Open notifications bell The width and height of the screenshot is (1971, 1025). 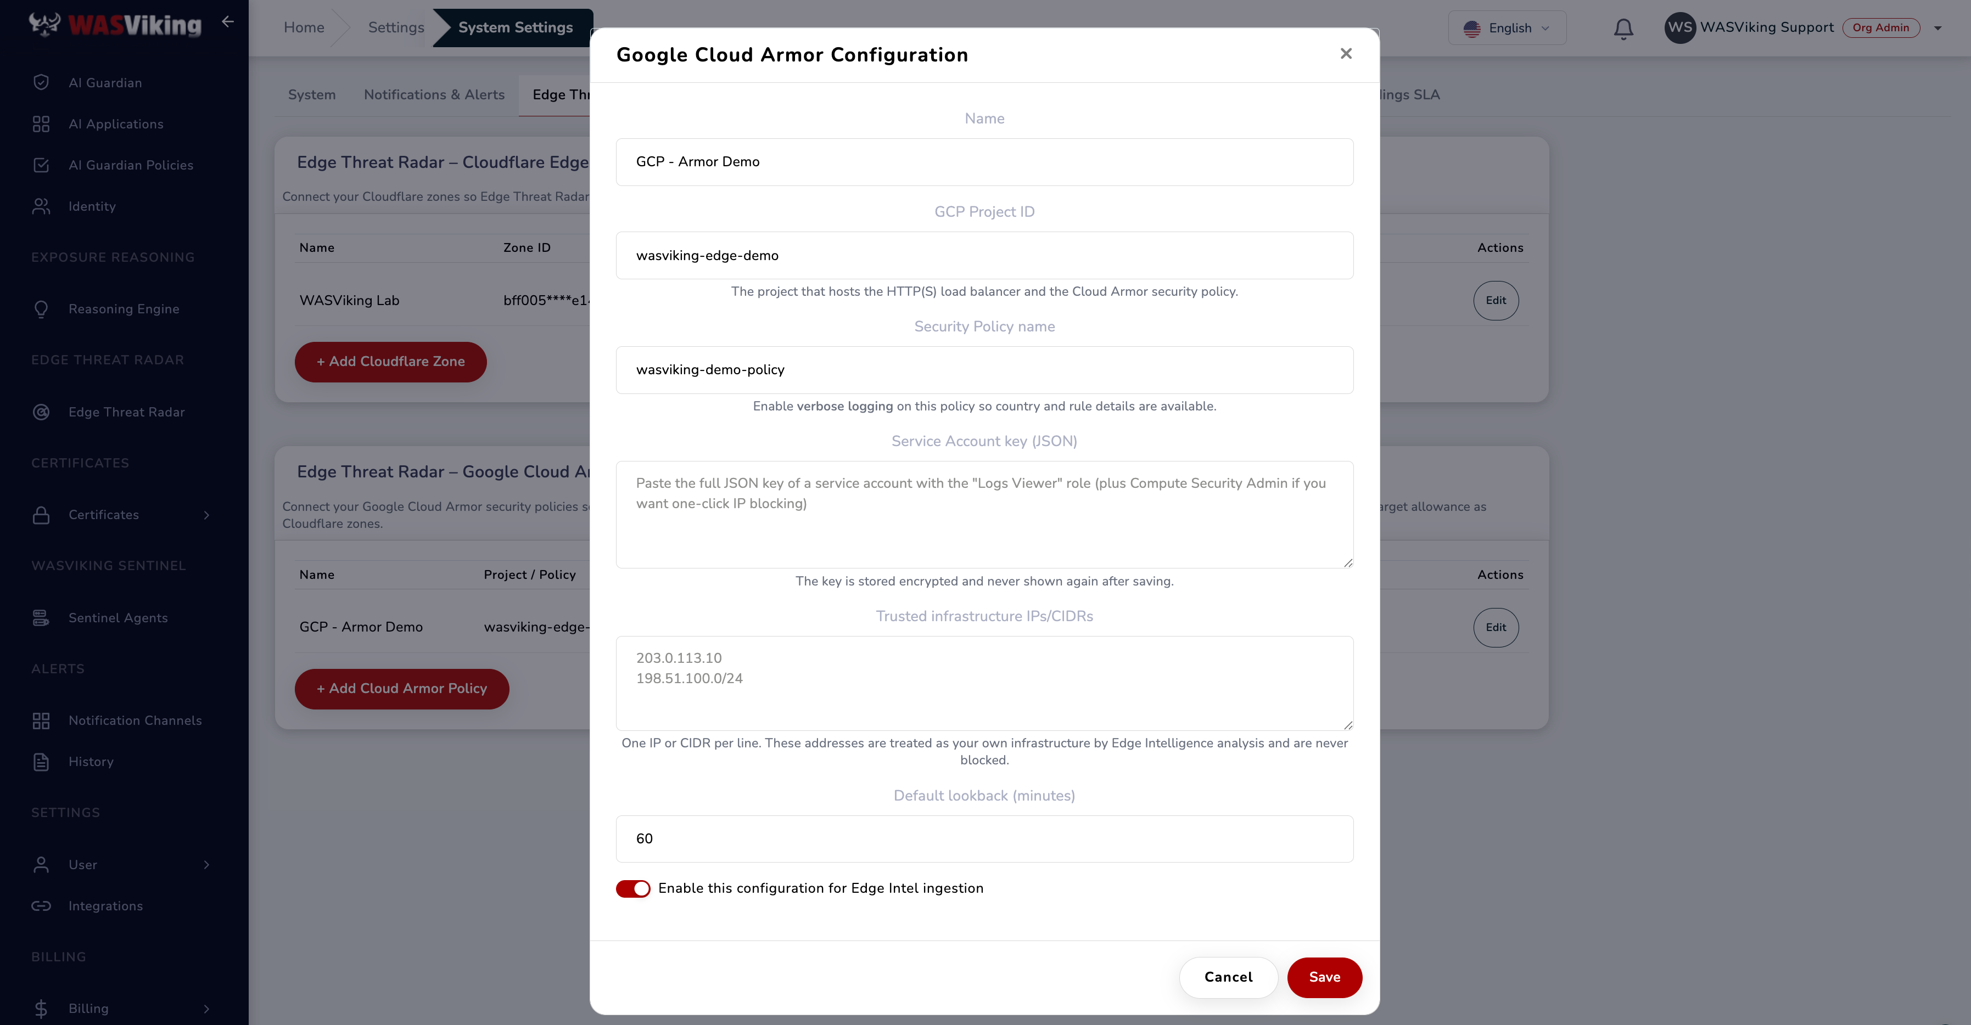[x=1623, y=29]
